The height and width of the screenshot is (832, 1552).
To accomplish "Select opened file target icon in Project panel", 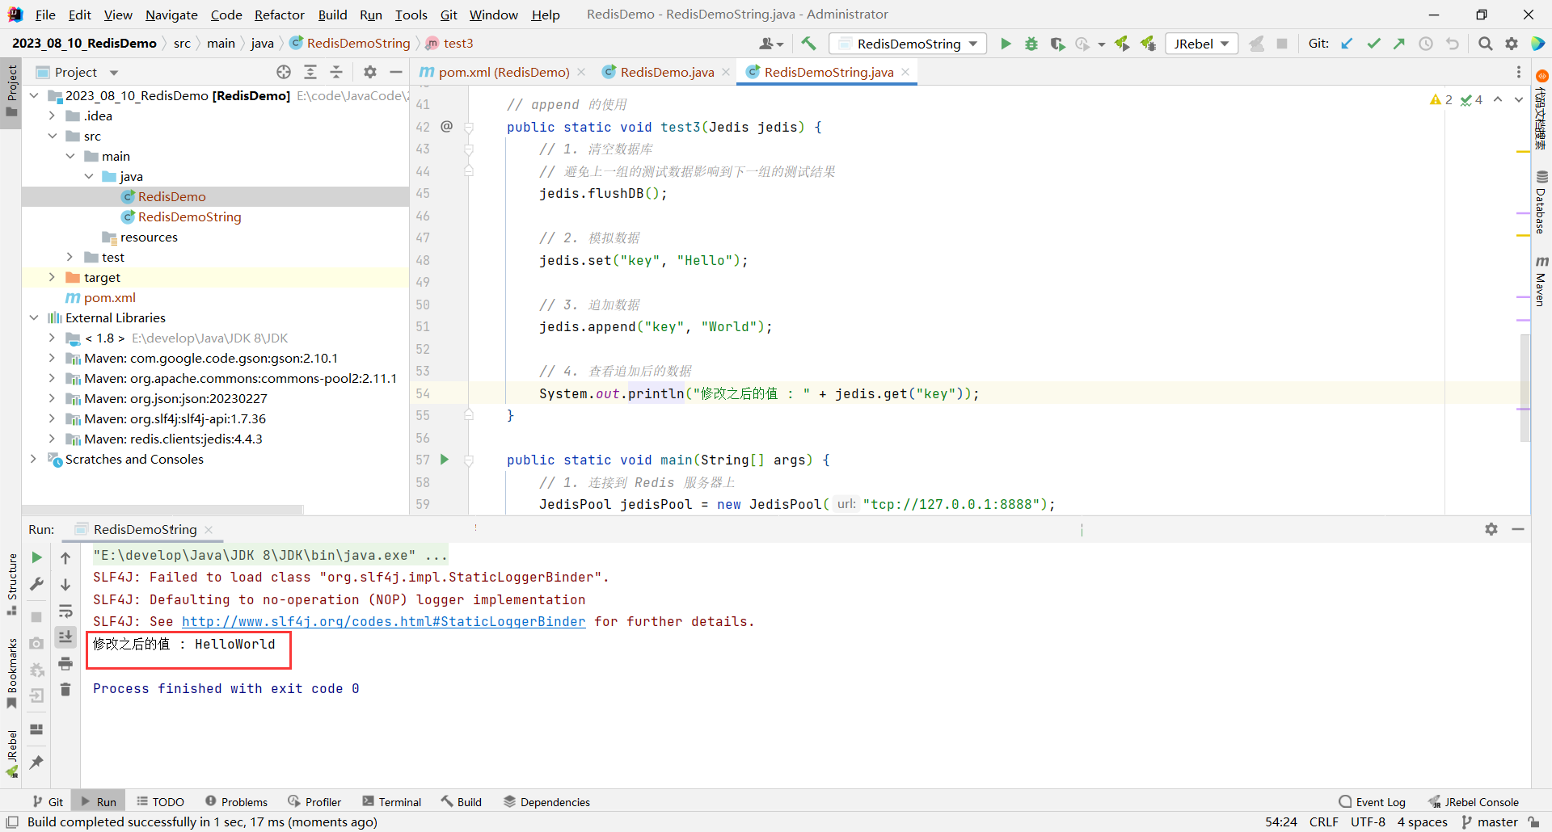I will pyautogui.click(x=284, y=72).
